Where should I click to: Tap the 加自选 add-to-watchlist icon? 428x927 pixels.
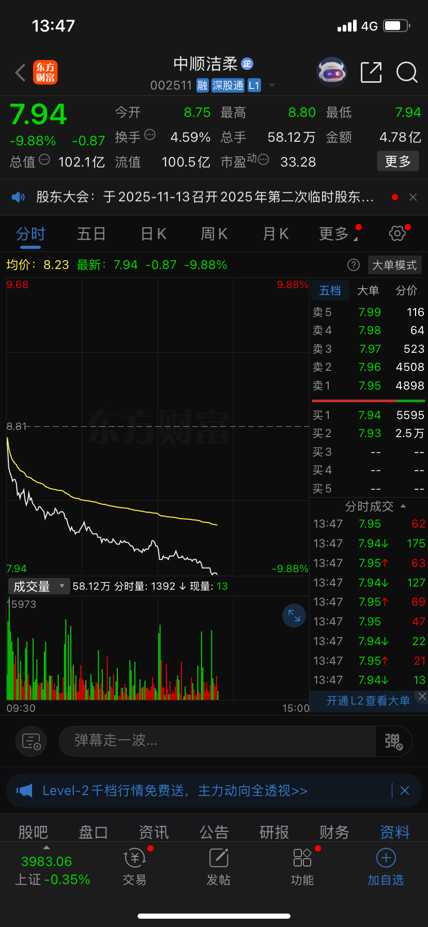[386, 866]
